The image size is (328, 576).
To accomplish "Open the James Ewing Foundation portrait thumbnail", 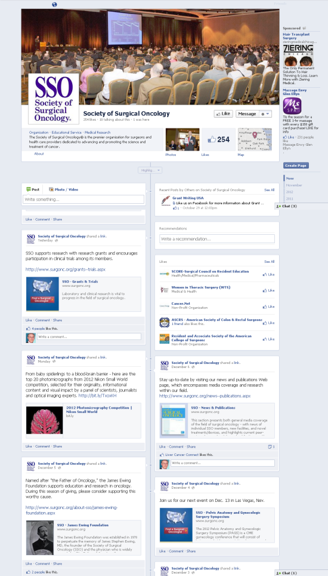I will pos(40,538).
